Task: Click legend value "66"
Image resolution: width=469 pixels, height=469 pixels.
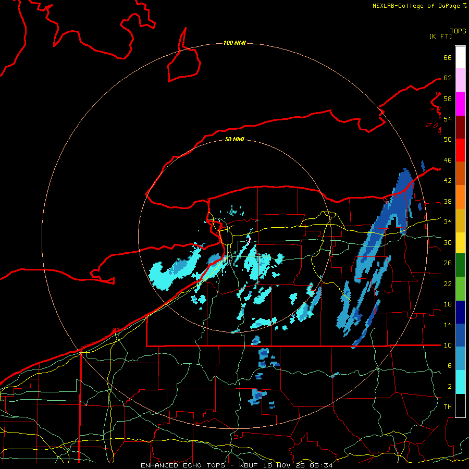Action: click(x=448, y=57)
